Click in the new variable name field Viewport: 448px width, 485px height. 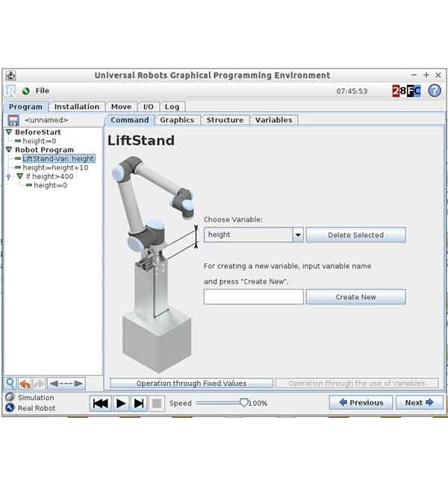point(254,297)
